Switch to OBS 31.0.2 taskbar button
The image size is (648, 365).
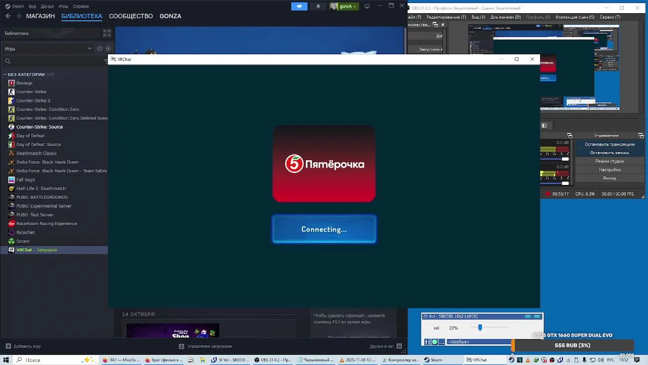273,360
